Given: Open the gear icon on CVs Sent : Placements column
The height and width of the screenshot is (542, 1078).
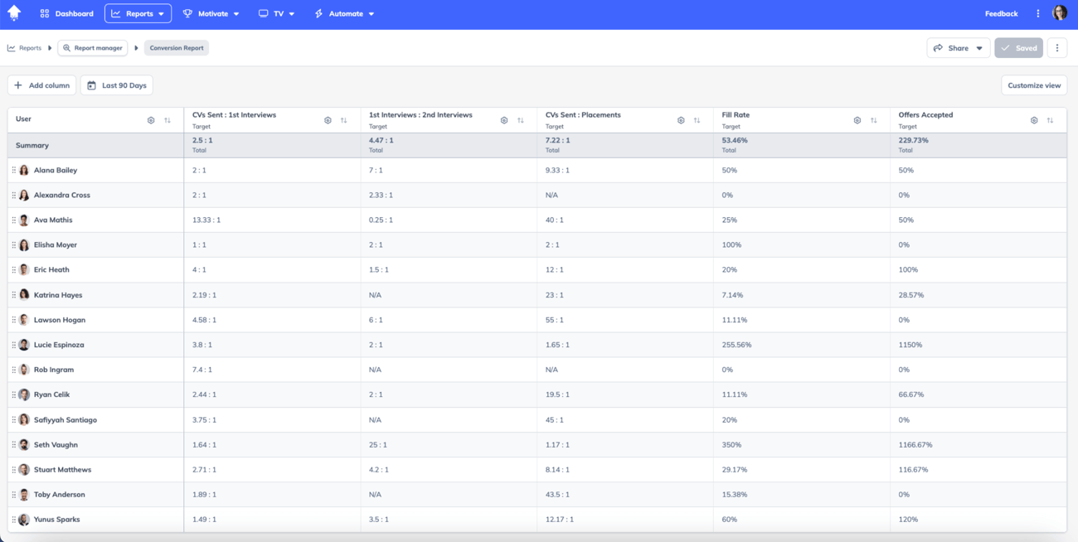Looking at the screenshot, I should 681,119.
